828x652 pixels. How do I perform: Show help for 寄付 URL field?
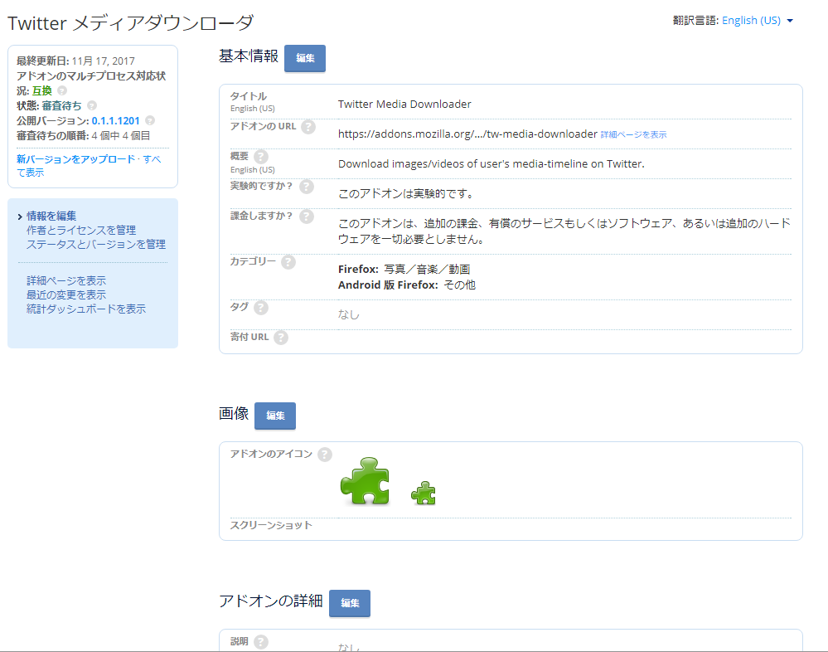[x=281, y=338]
